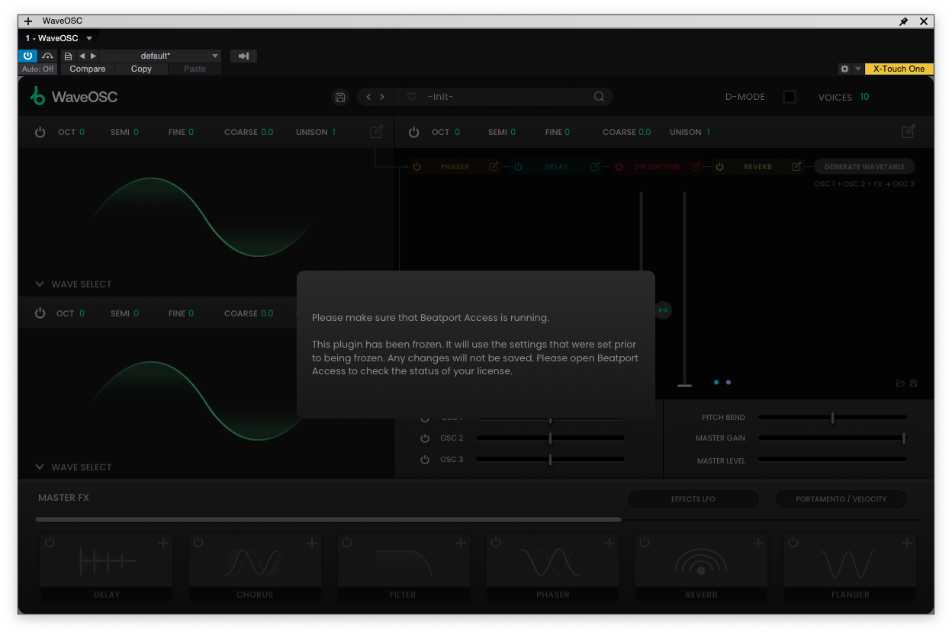The width and height of the screenshot is (952, 635).
Task: Click the VOICES value 10
Action: tap(864, 97)
